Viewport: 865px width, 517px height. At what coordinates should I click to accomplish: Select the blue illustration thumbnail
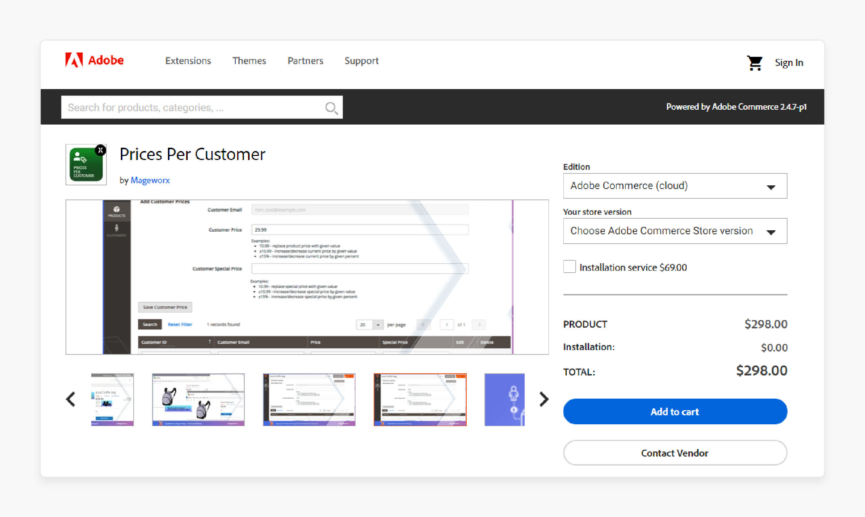(504, 400)
